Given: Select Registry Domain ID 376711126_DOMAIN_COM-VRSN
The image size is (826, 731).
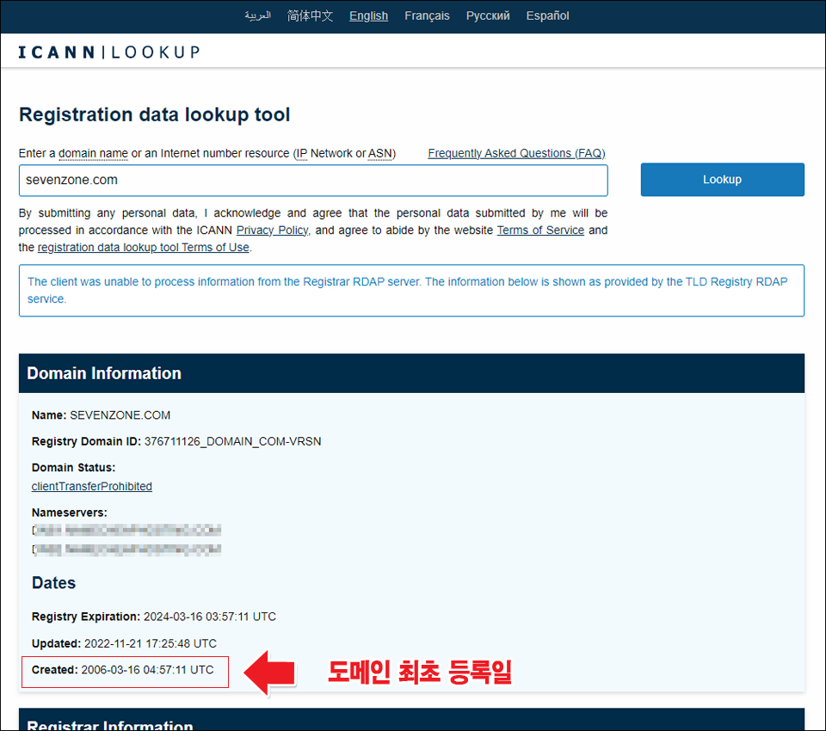Looking at the screenshot, I should point(176,441).
